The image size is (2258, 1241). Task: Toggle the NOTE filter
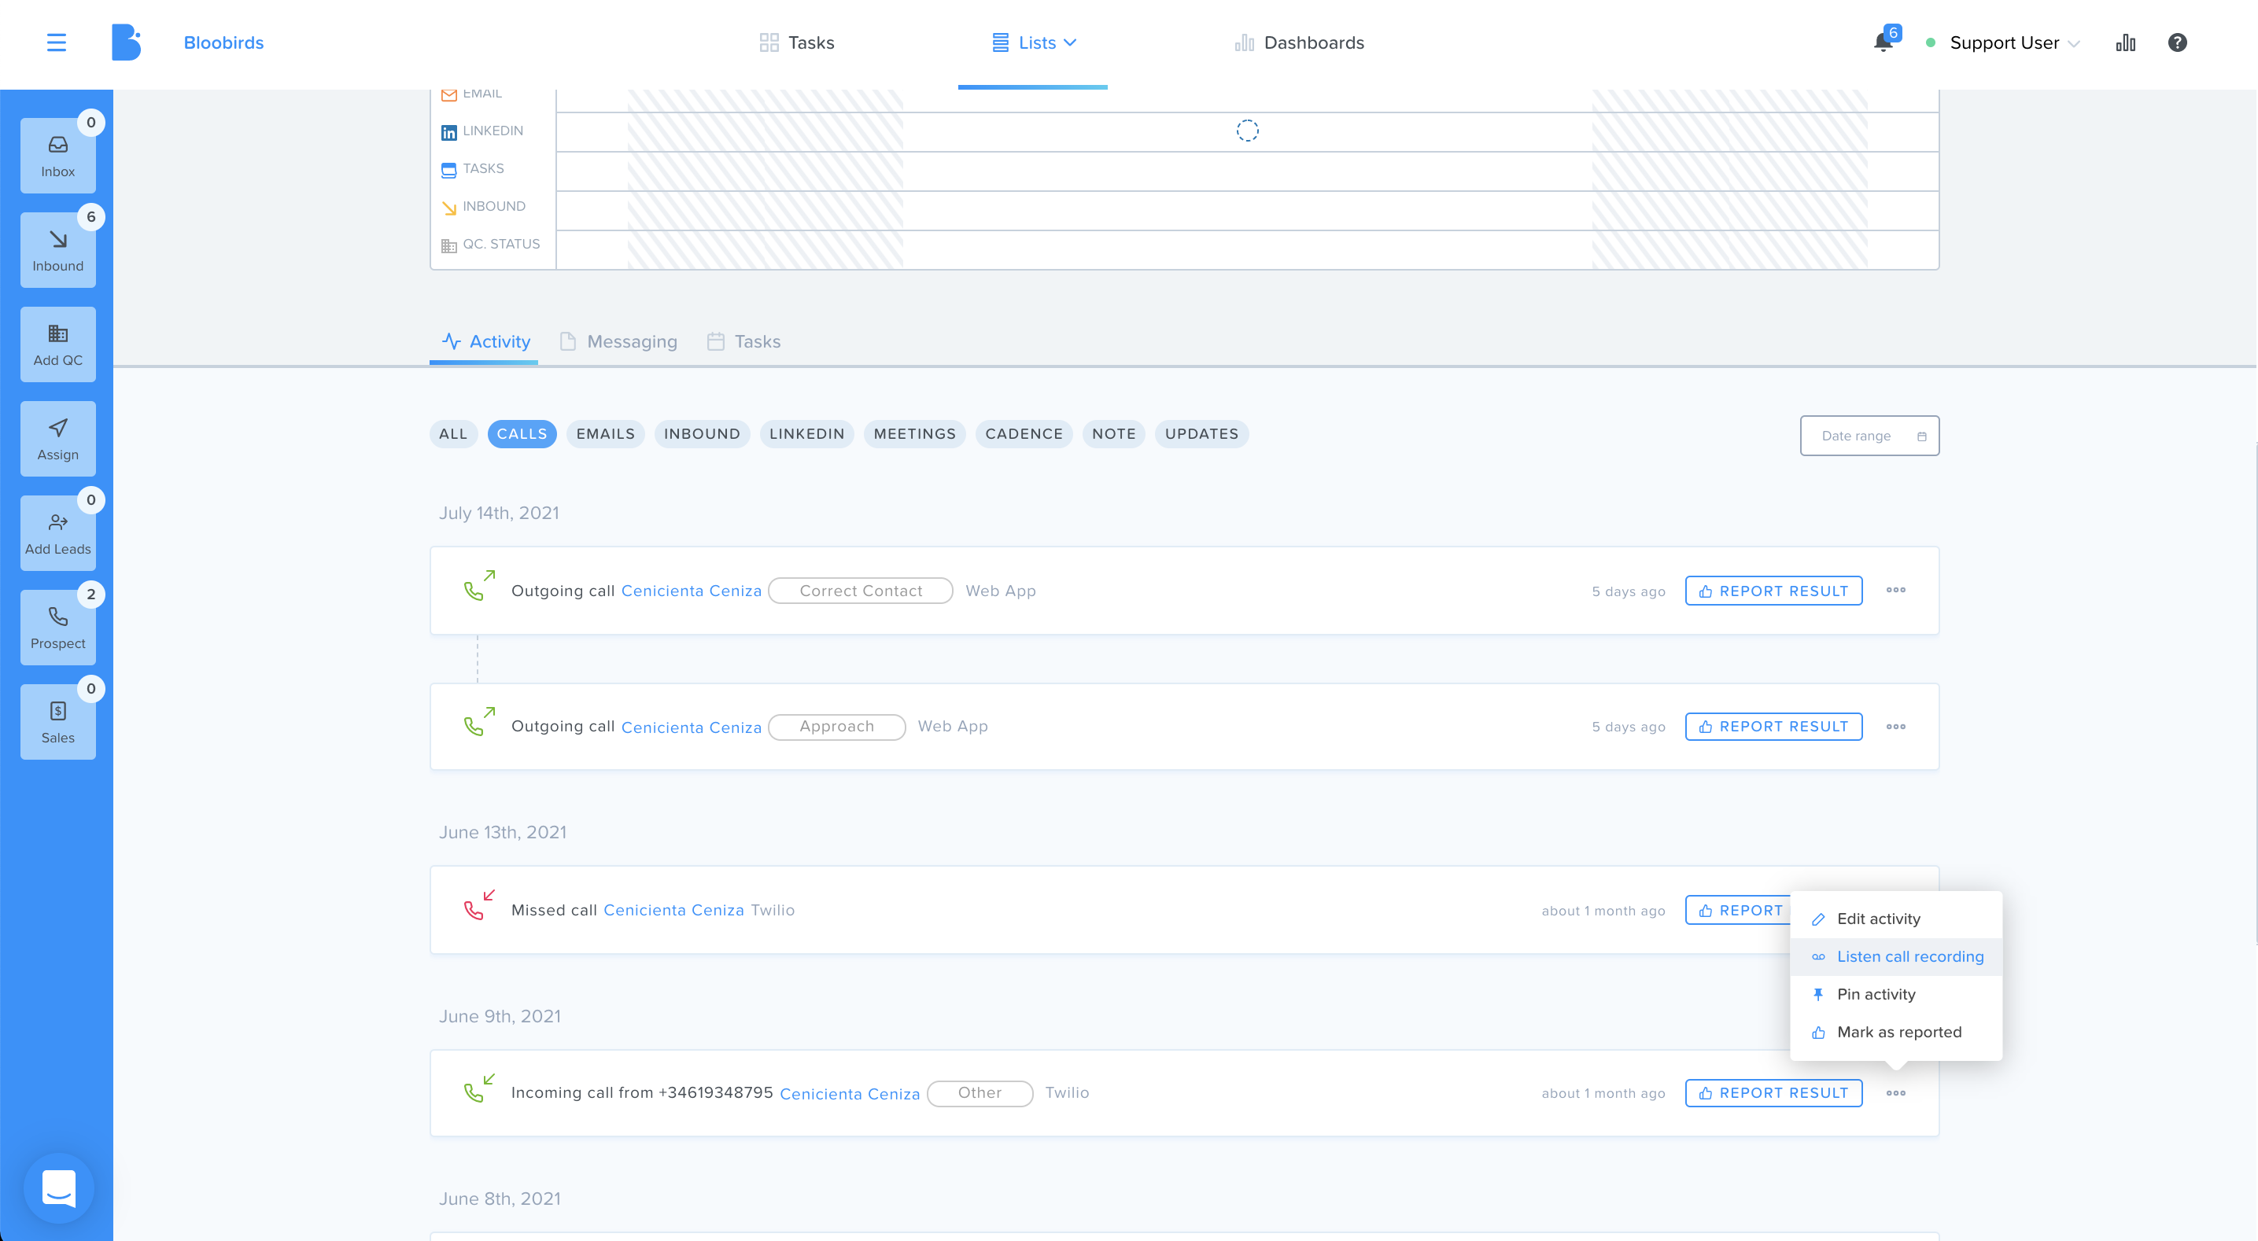click(x=1113, y=434)
